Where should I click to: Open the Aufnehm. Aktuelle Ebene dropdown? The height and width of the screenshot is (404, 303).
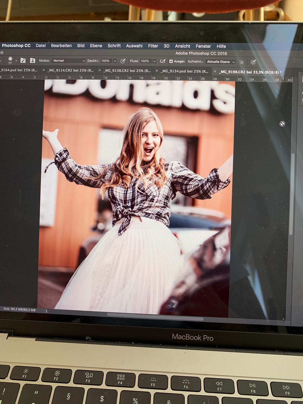[x=220, y=62]
